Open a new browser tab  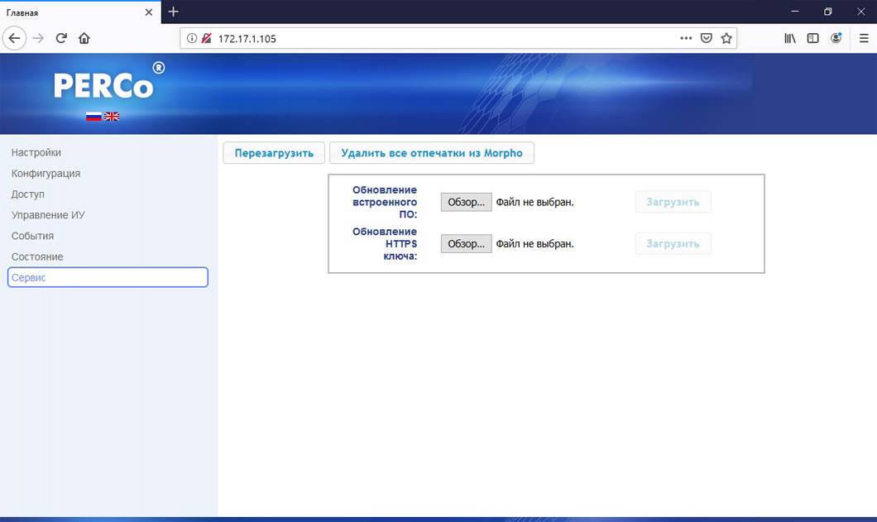pos(173,12)
